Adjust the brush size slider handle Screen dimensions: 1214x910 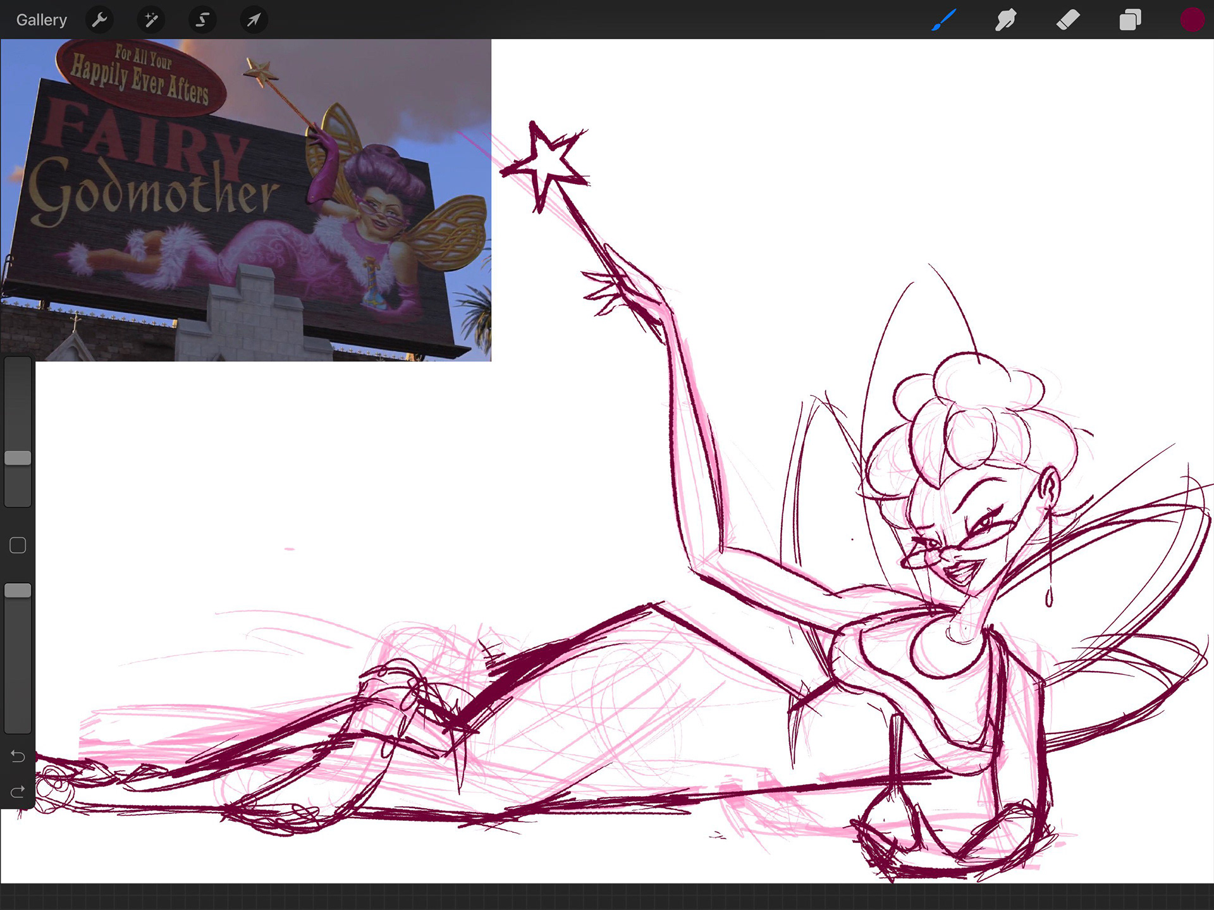[18, 458]
